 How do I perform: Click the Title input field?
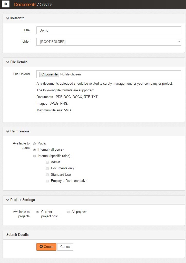(x=109, y=30)
